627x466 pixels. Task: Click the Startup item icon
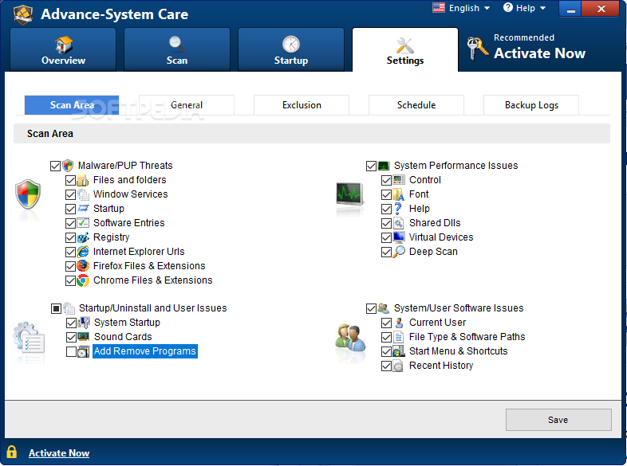(83, 209)
